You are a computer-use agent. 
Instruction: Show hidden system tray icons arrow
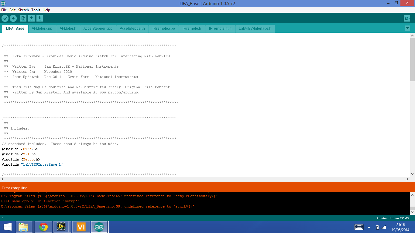(x=369, y=227)
